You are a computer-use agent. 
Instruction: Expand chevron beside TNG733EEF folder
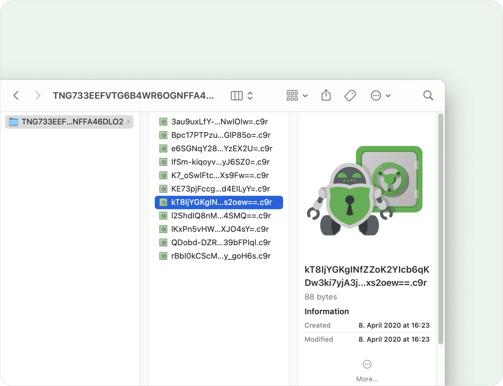pos(128,122)
